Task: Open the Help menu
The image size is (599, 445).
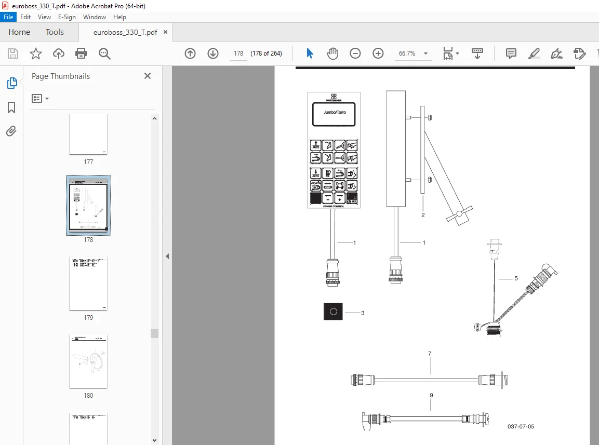Action: [x=119, y=17]
